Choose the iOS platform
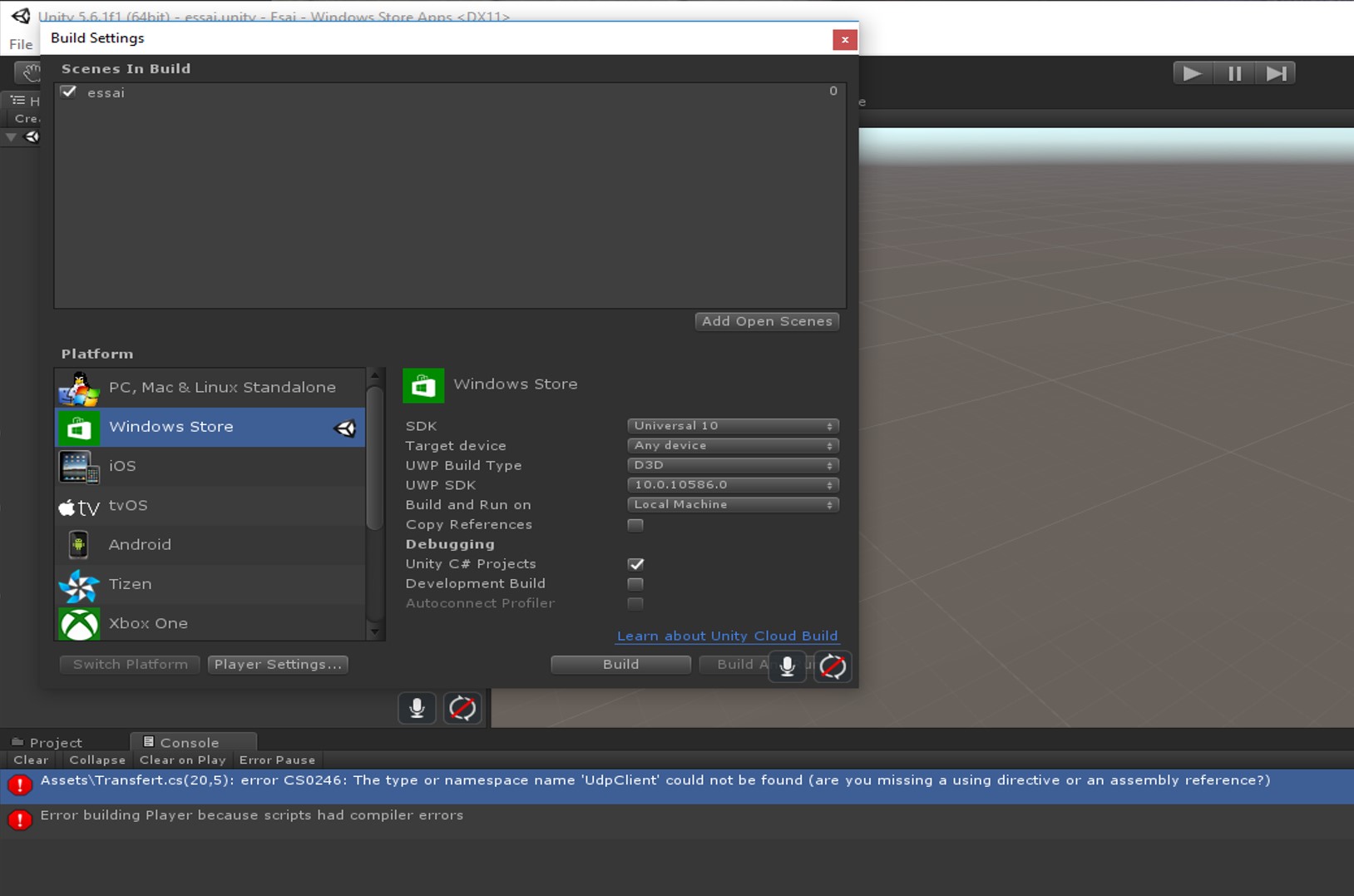This screenshot has height=896, width=1354. [x=210, y=466]
